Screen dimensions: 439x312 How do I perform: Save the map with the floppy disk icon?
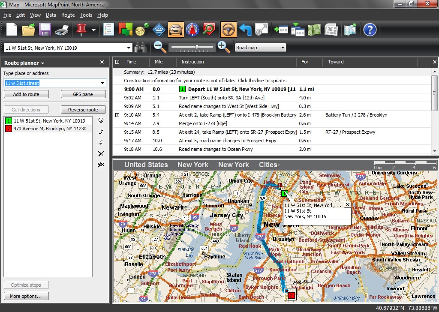coord(45,30)
